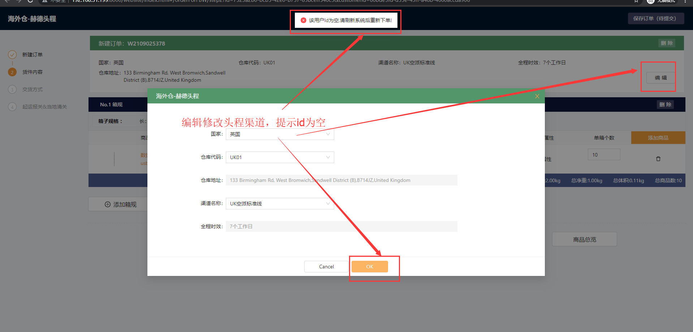Click the plus icon on 添加箱规
This screenshot has height=332, width=693.
click(107, 204)
